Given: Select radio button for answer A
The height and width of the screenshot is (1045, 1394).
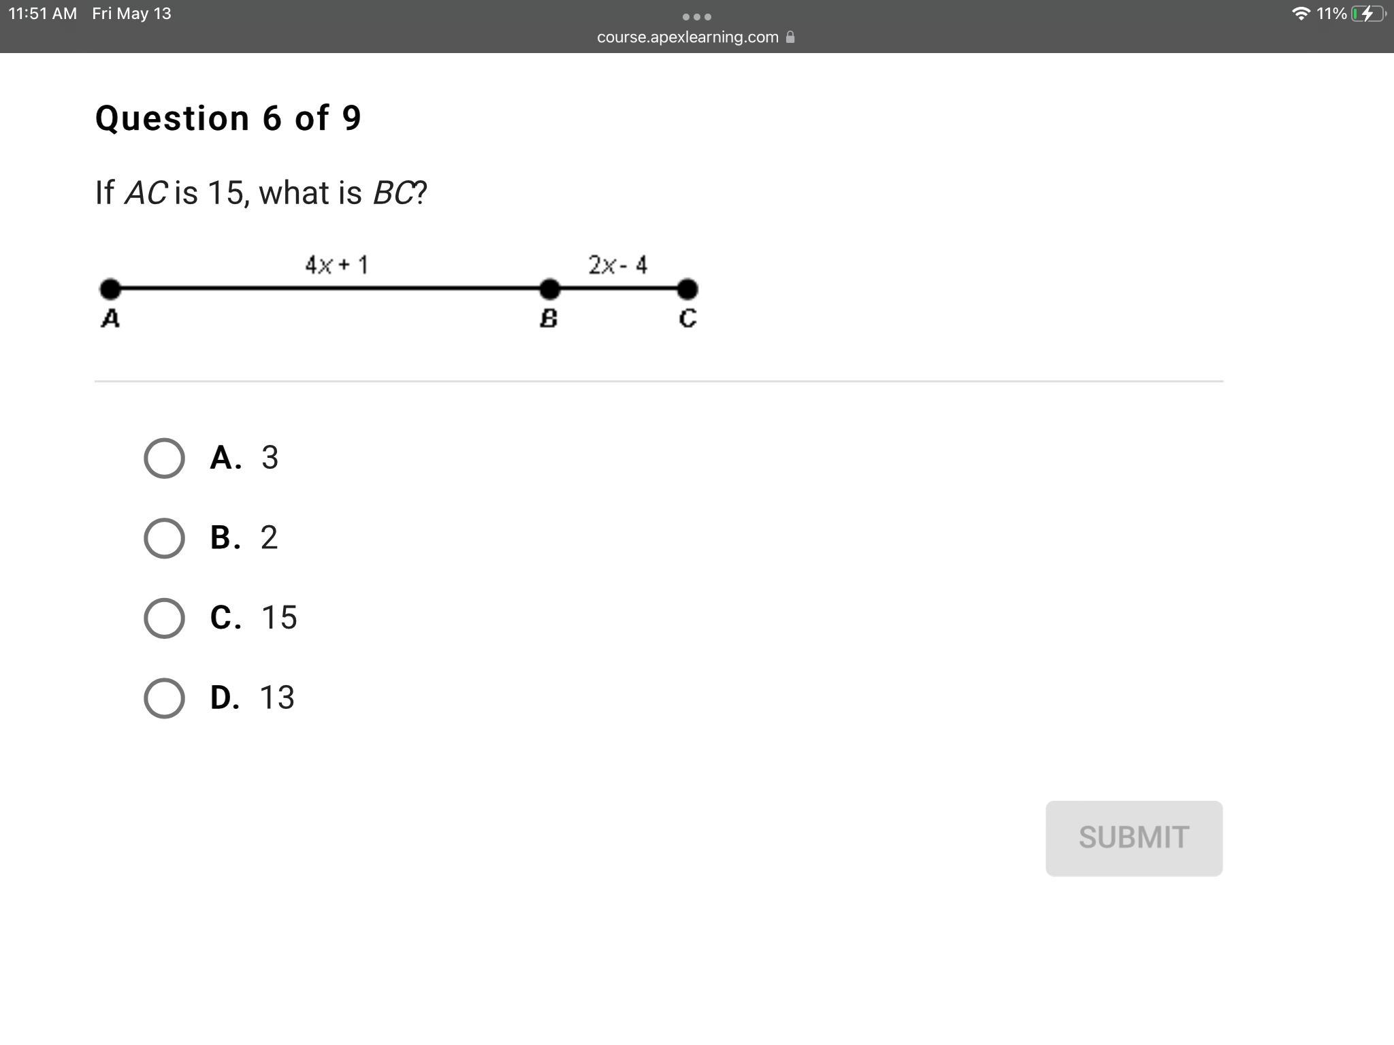Looking at the screenshot, I should point(164,458).
